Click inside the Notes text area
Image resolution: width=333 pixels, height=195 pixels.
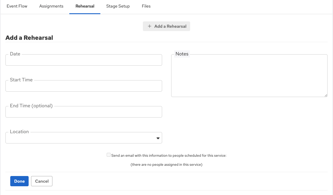249,77
